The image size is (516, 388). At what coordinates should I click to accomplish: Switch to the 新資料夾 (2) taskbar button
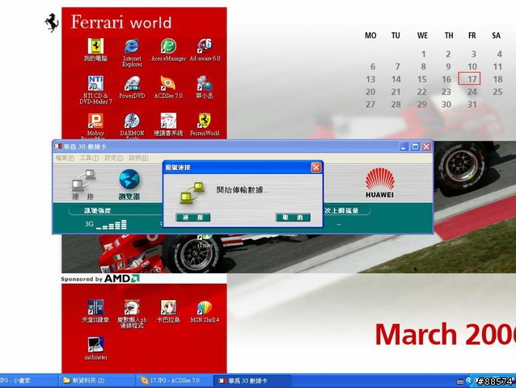tap(97, 381)
